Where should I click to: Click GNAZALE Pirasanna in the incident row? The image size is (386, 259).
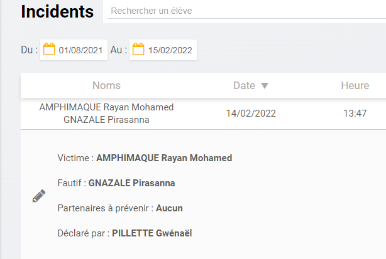click(x=106, y=120)
